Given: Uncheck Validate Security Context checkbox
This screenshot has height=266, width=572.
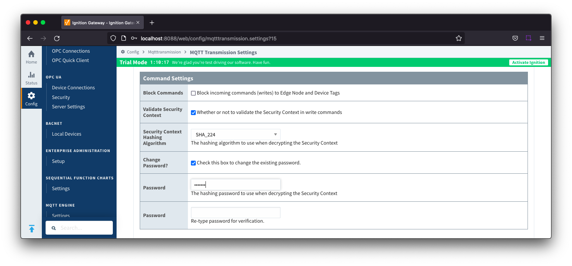Looking at the screenshot, I should pos(193,112).
